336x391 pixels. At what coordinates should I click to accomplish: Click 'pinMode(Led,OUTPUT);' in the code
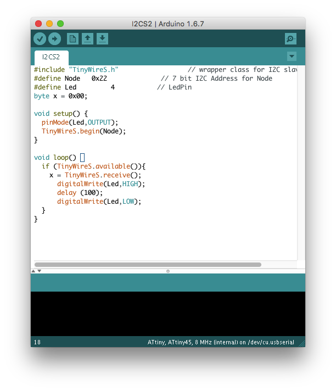click(x=80, y=122)
